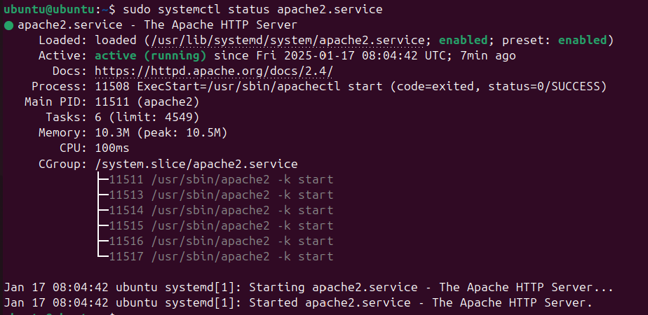Screen dimensions: 648x315
Task: Open the httpd.apache.org docs link
Action: [x=214, y=71]
